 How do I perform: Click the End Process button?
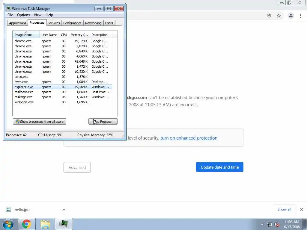[103, 122]
